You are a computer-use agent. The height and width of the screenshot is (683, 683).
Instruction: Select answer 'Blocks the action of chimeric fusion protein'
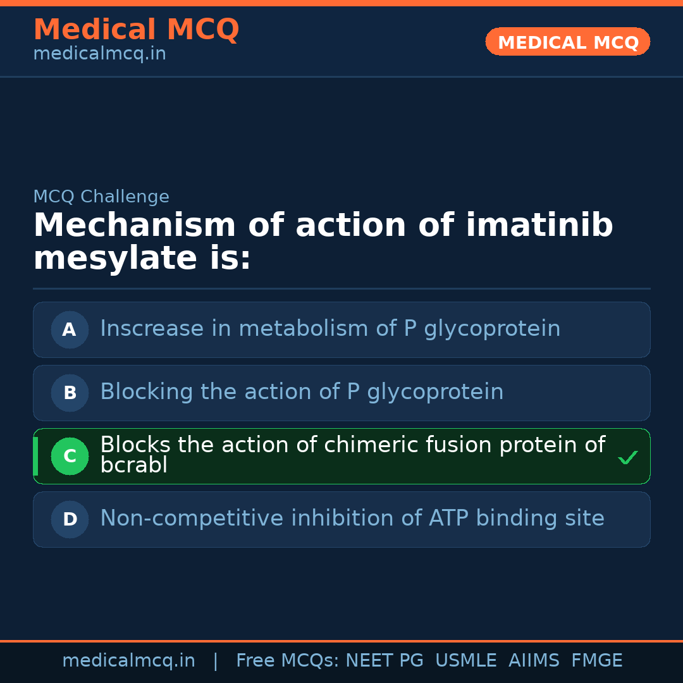pos(352,446)
